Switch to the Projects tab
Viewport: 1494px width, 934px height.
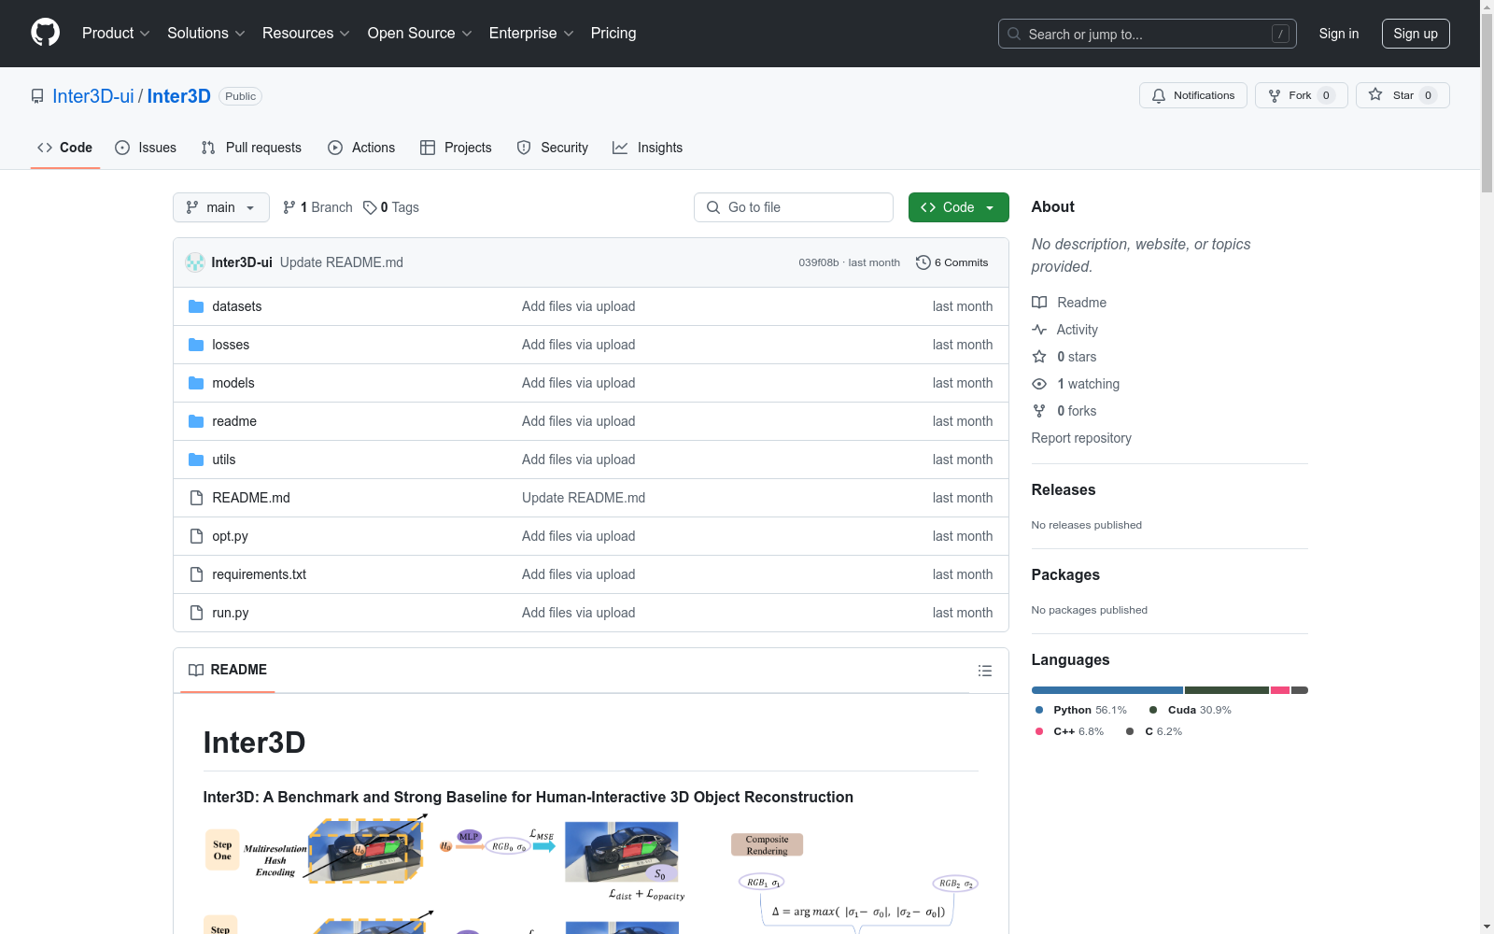click(456, 148)
